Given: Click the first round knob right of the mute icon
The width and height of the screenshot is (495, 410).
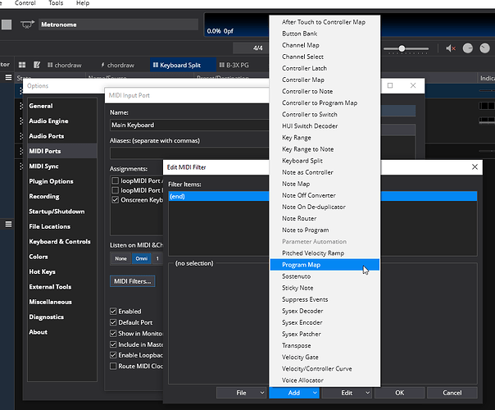Looking at the screenshot, I should tap(467, 48).
